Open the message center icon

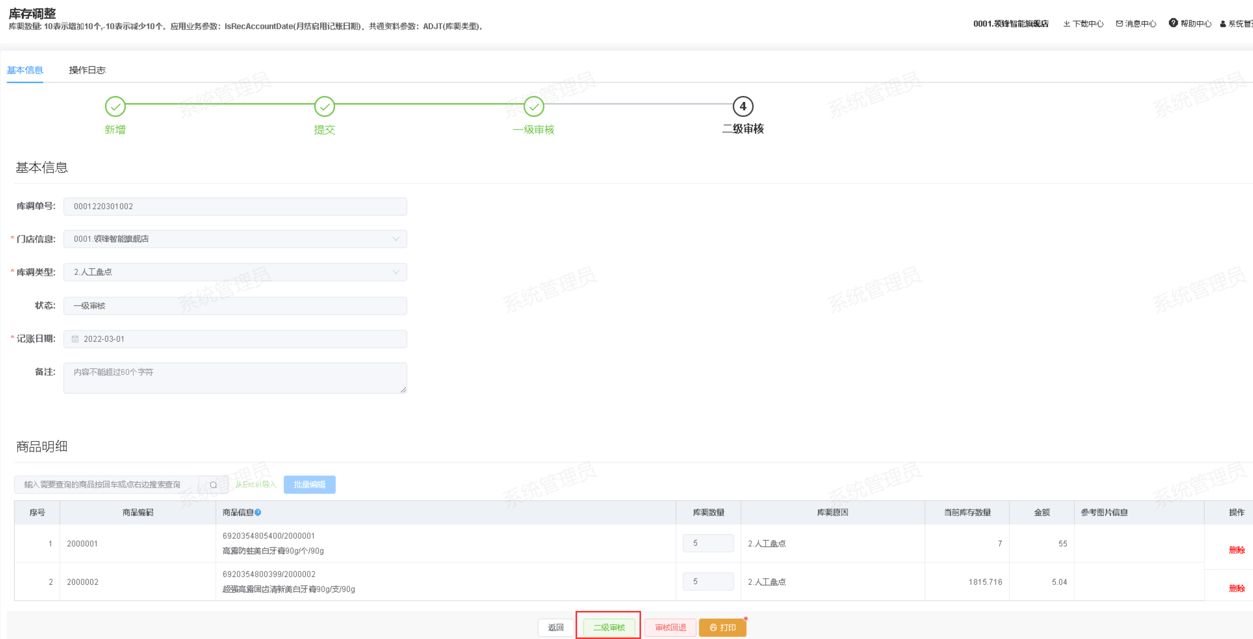1119,24
